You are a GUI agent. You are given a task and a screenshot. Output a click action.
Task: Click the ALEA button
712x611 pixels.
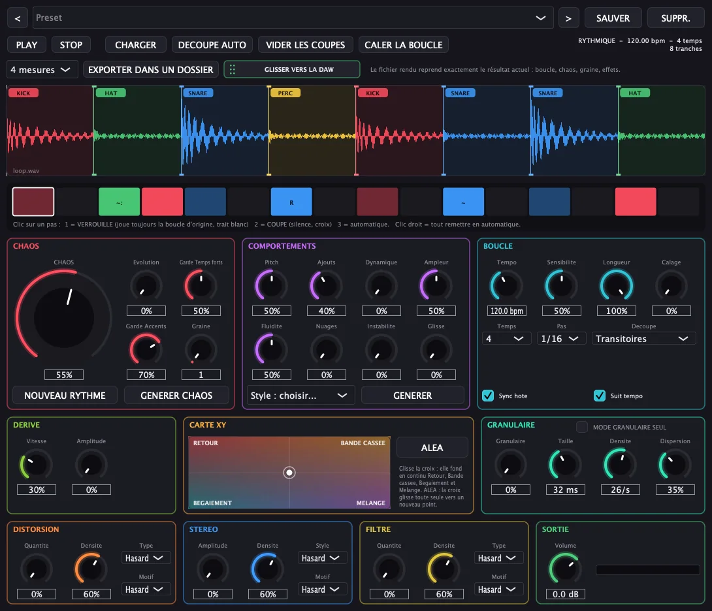point(432,448)
